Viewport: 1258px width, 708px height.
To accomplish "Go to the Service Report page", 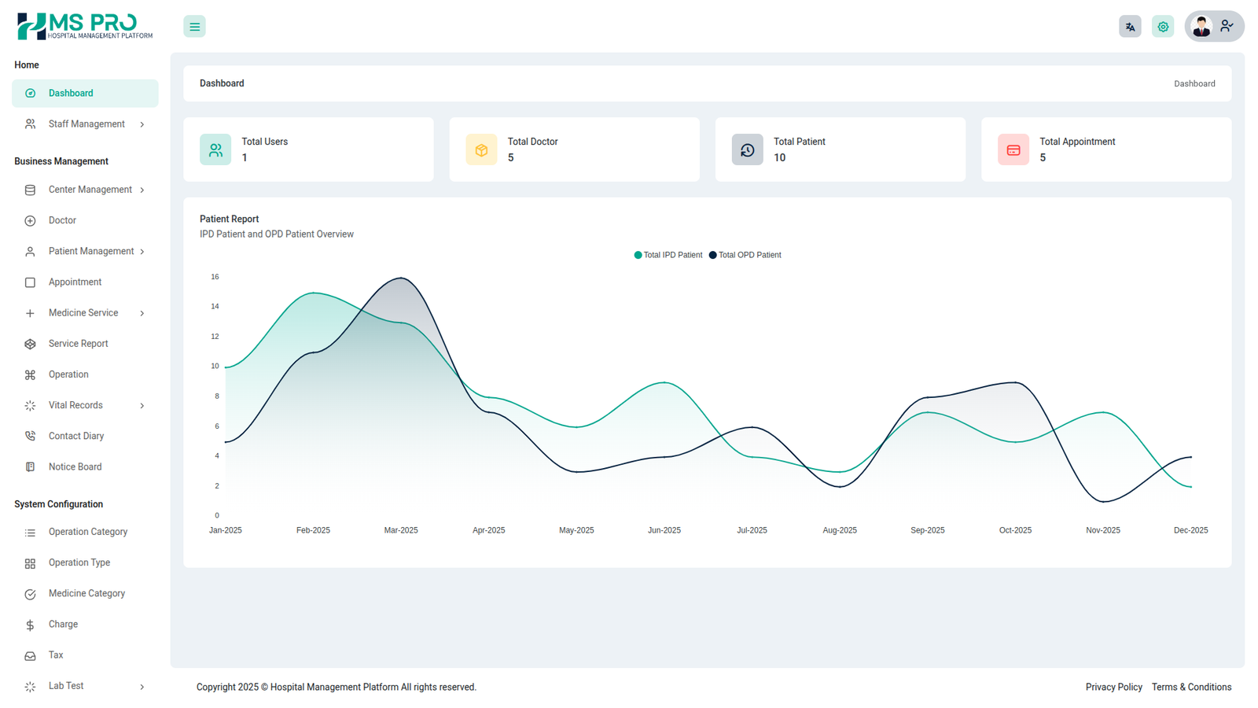I will (78, 344).
